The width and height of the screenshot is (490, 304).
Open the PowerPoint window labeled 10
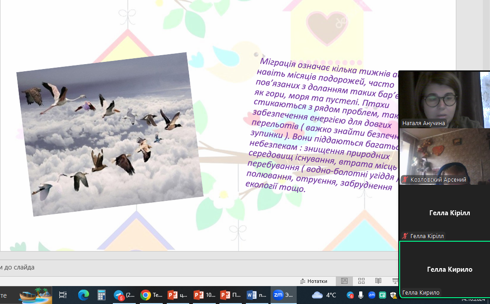tap(205, 295)
